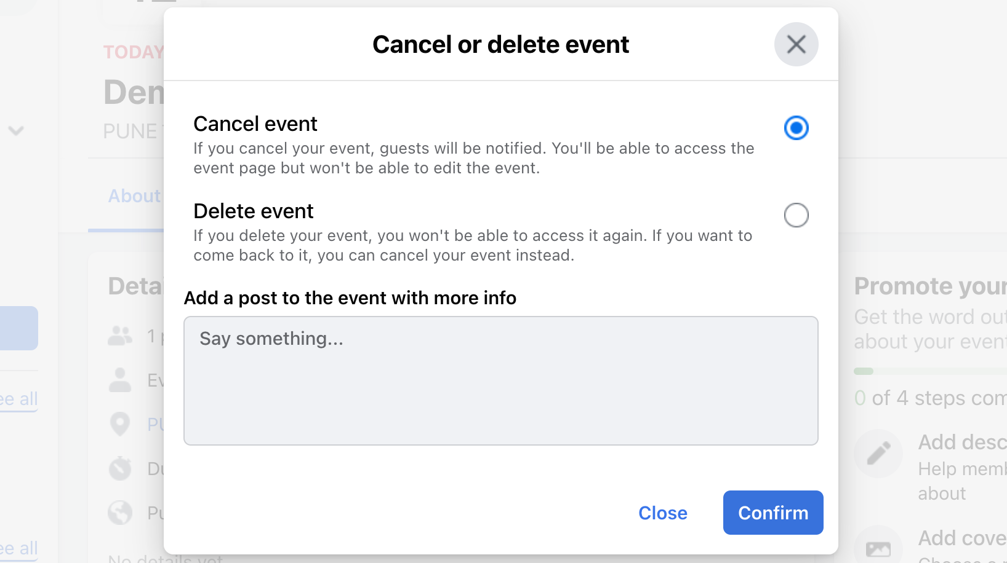The width and height of the screenshot is (1007, 563).
Task: Switch to the About tab
Action: point(134,195)
